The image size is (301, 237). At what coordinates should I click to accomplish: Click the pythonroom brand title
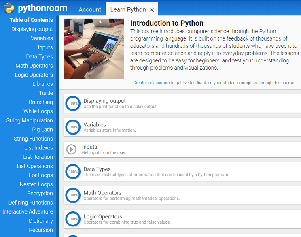tap(42, 8)
